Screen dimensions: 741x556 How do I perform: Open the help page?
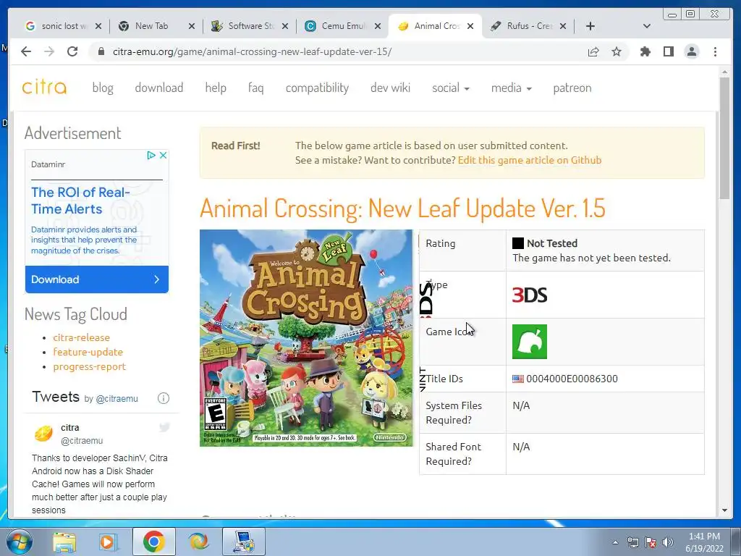click(216, 88)
